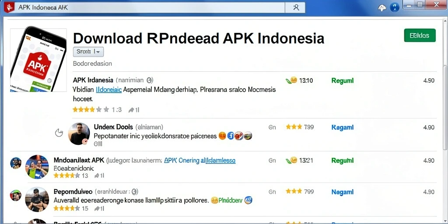Click the three stars beside 799 in Undenx Dools row
Viewport: 448px width, 224px height.
tap(294, 127)
